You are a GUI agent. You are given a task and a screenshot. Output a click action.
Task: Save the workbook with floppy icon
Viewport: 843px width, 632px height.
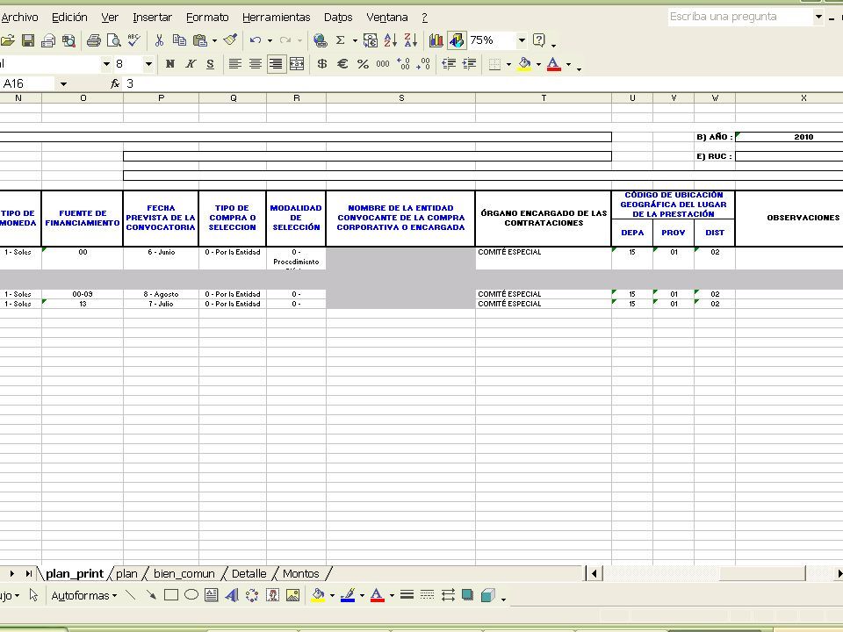pos(28,40)
